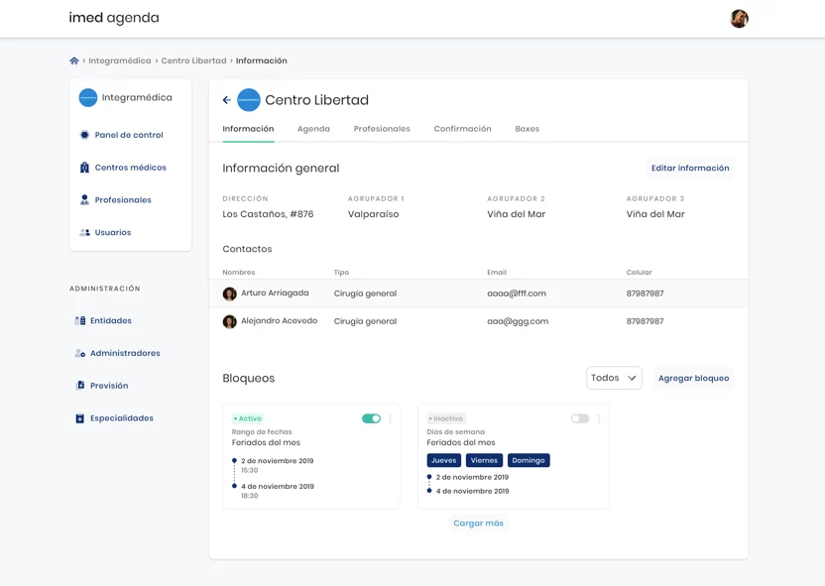Open user profile avatar at top right
Image resolution: width=825 pixels, height=586 pixels.
(x=740, y=19)
